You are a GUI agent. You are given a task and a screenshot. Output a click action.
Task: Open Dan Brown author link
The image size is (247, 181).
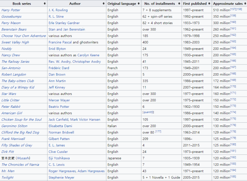tap(57, 74)
